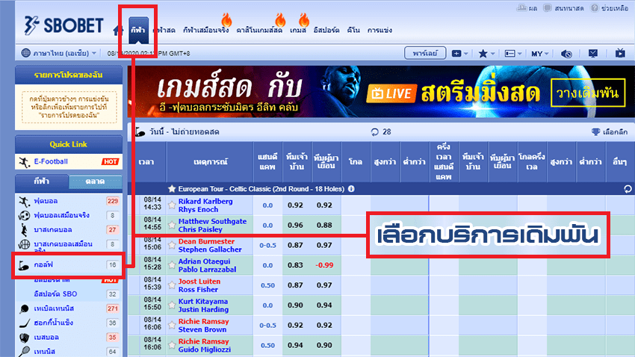Switch to the กีฬา sidebar tab

click(x=42, y=181)
